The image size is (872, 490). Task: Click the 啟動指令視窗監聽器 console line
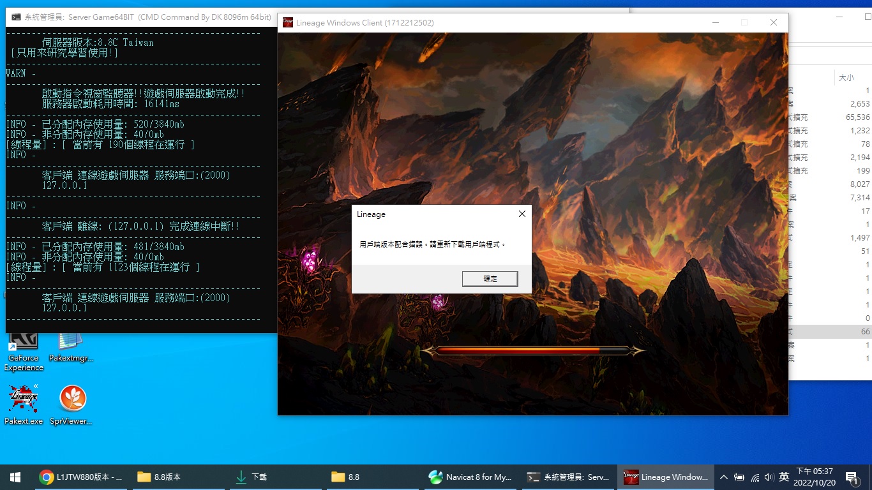click(x=144, y=94)
